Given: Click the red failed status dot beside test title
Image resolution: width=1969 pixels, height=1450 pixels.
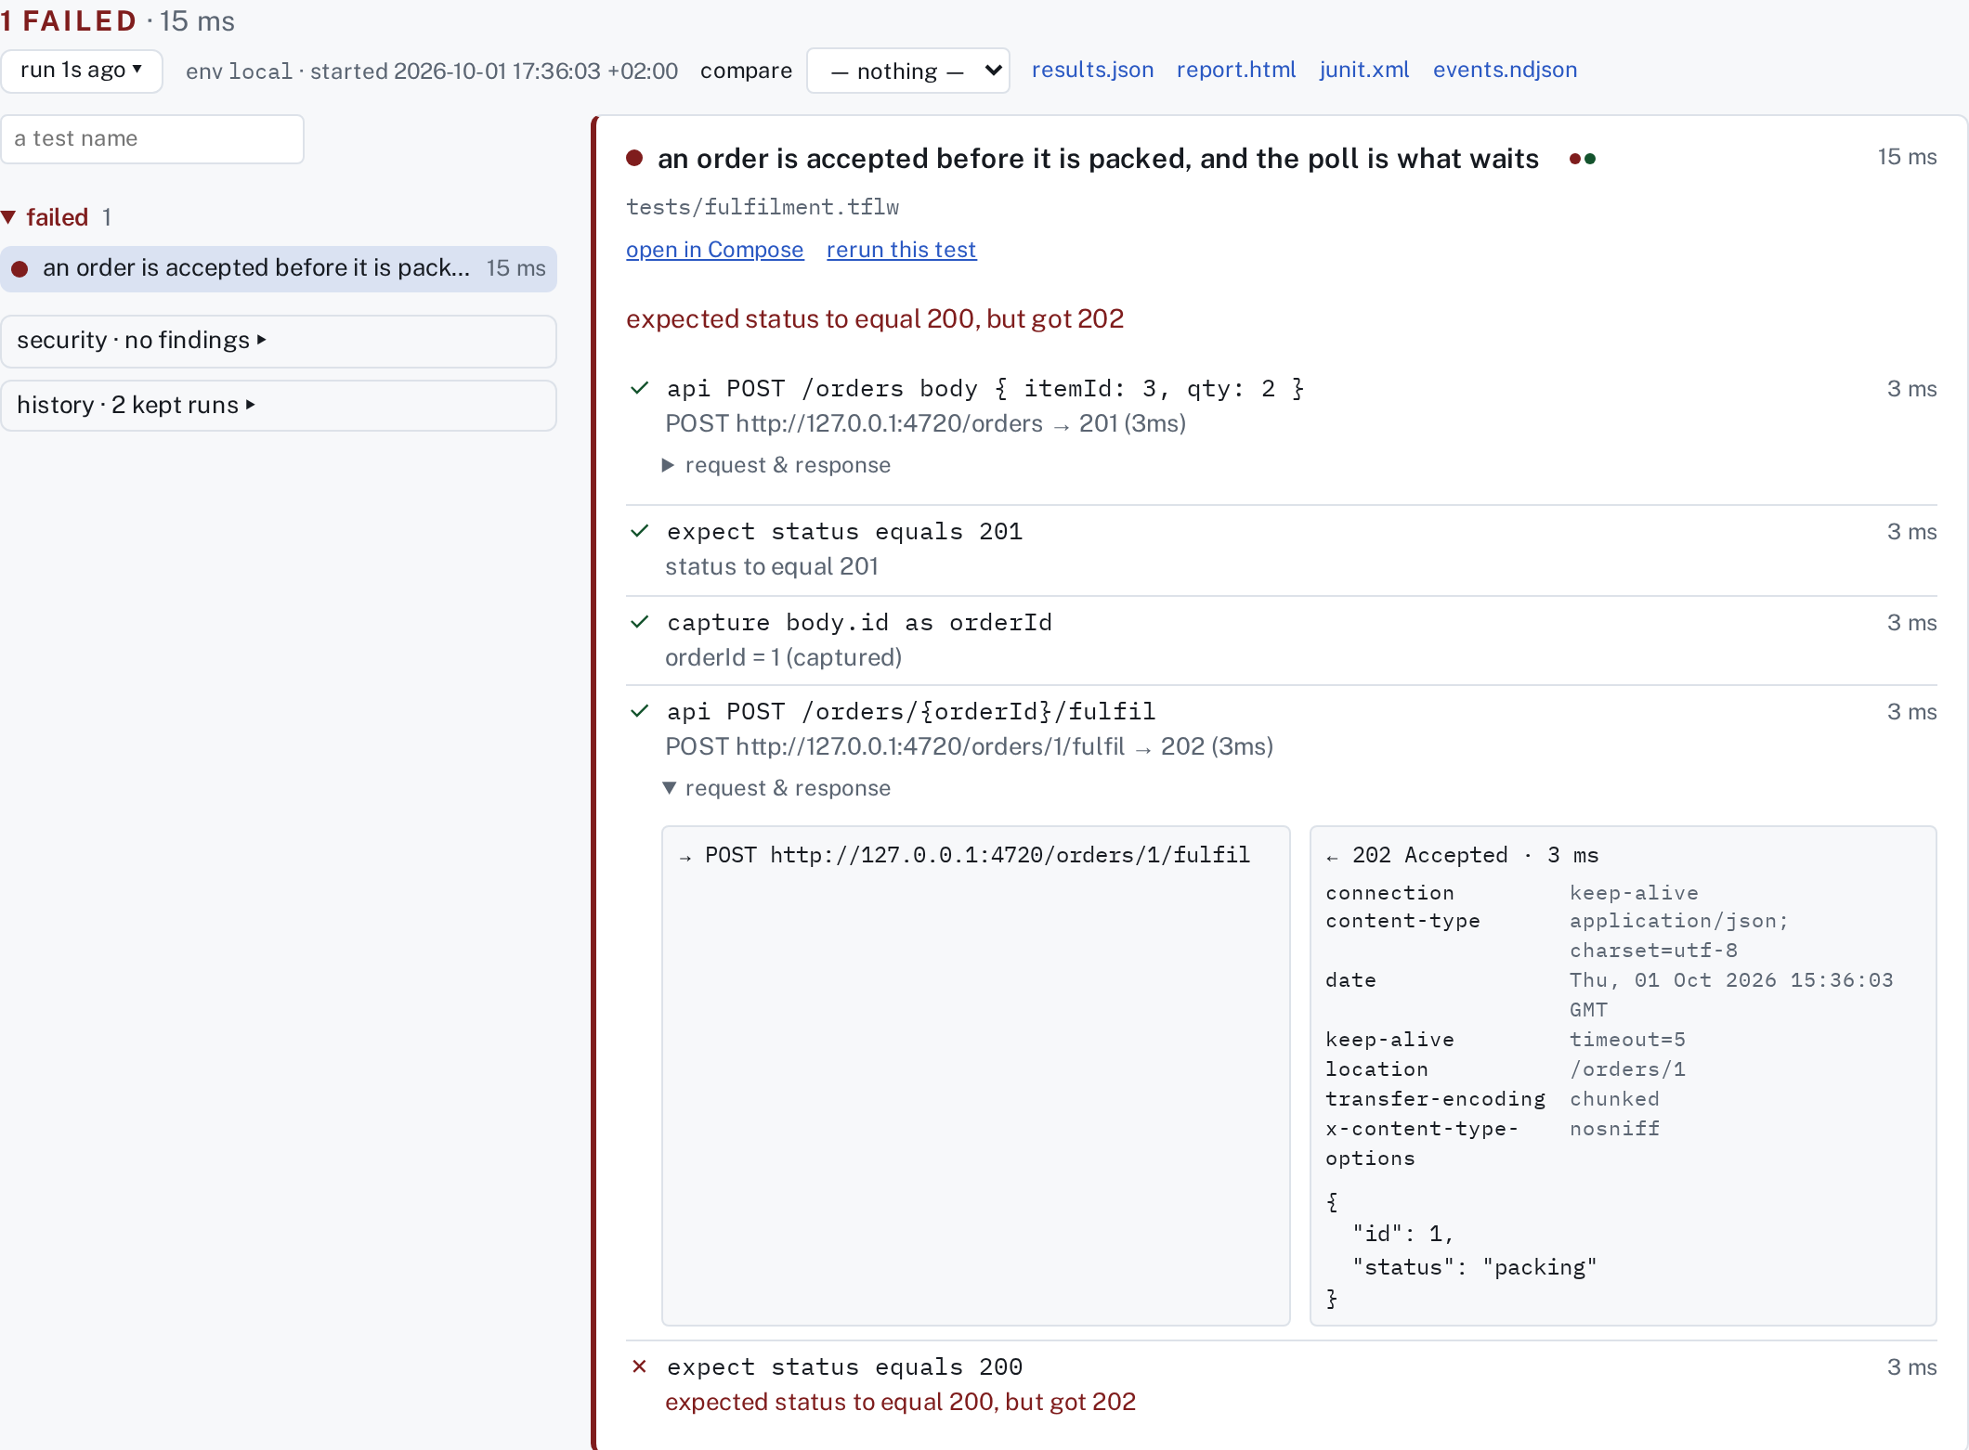Looking at the screenshot, I should (634, 159).
